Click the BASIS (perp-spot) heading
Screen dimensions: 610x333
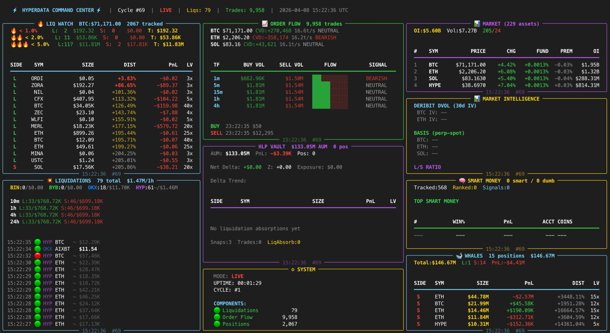[439, 133]
